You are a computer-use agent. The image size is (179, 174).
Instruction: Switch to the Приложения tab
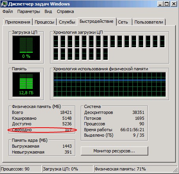[18, 22]
